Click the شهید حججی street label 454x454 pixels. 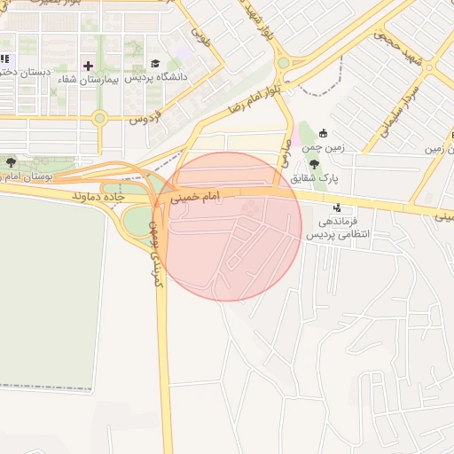pos(398,49)
